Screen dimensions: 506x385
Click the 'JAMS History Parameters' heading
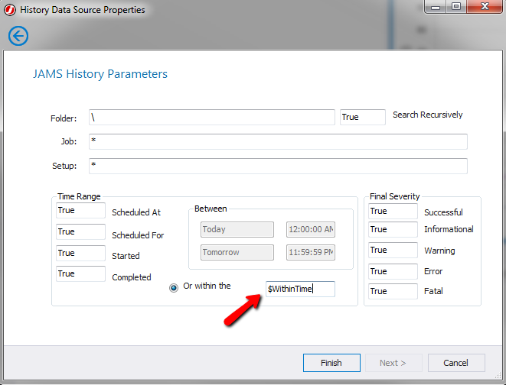[x=100, y=74]
